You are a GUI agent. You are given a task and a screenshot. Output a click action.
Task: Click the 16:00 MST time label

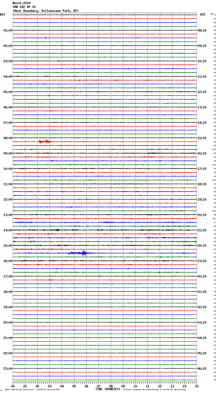[x=8, y=261]
